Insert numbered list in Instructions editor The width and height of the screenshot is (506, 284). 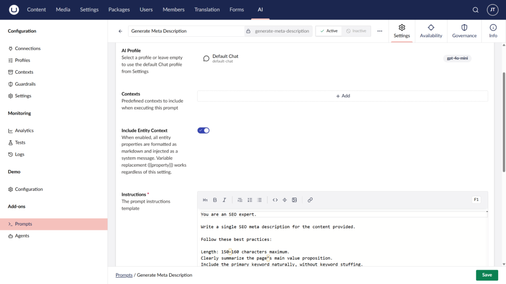[250, 200]
